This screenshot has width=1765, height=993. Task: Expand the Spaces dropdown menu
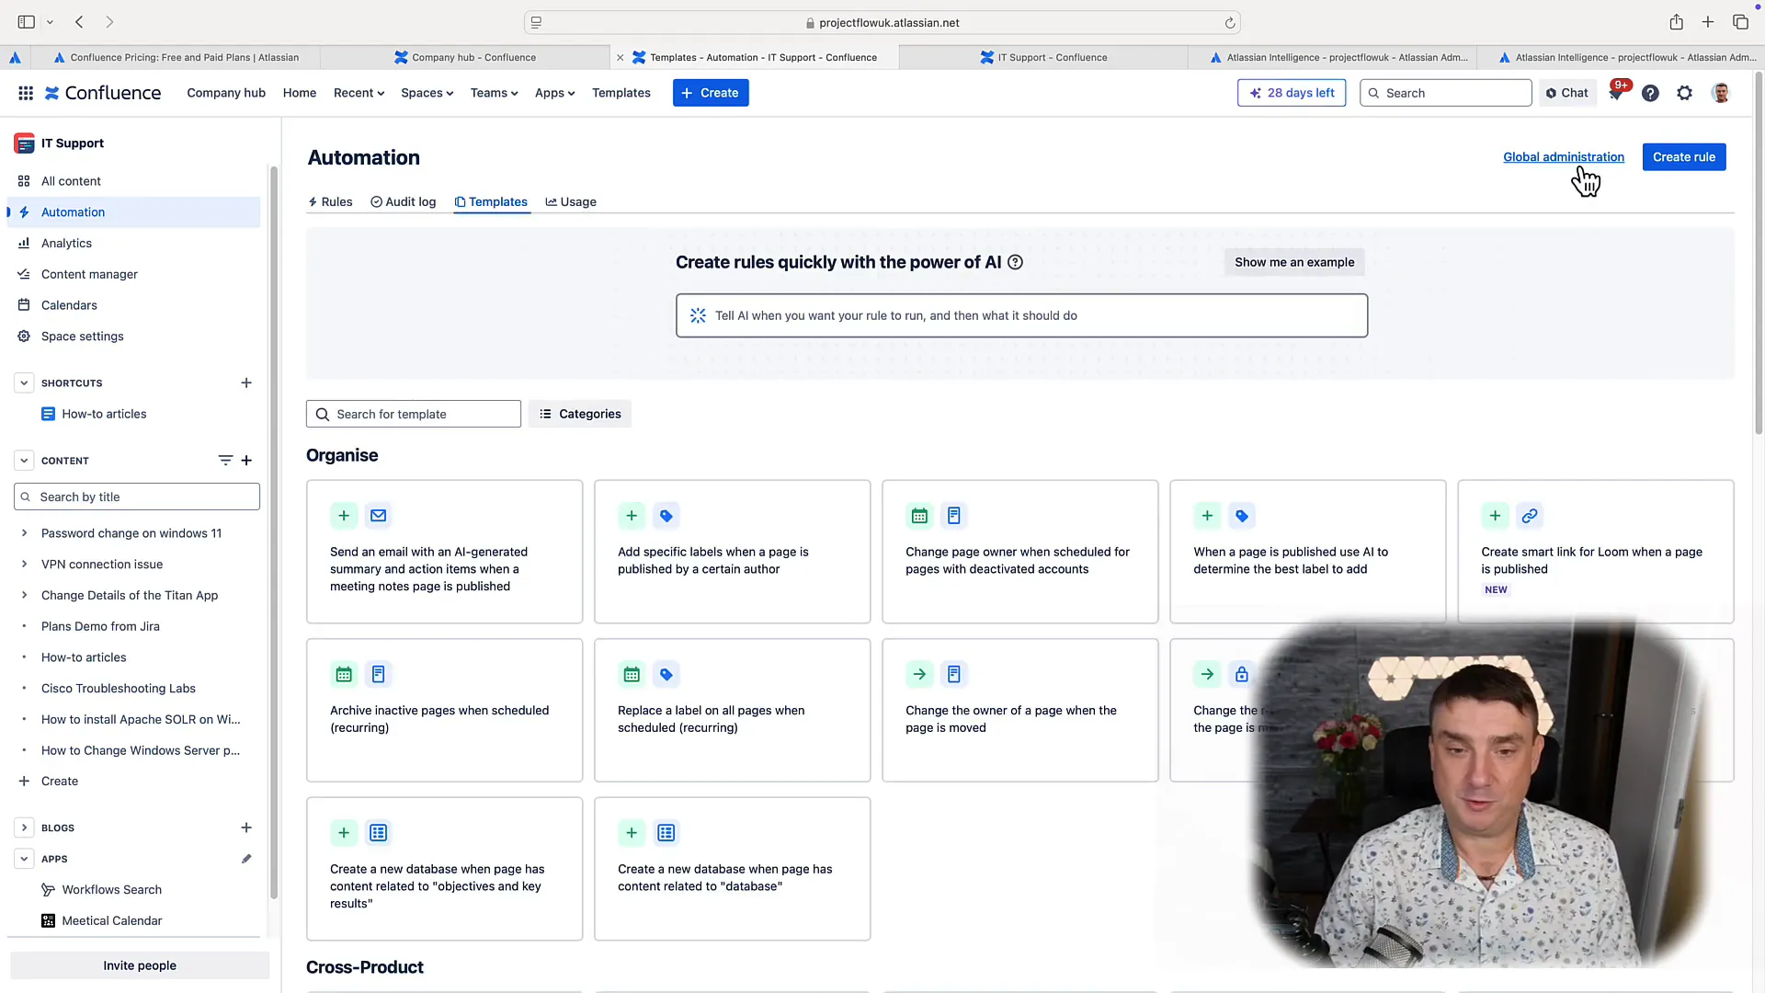pos(427,92)
